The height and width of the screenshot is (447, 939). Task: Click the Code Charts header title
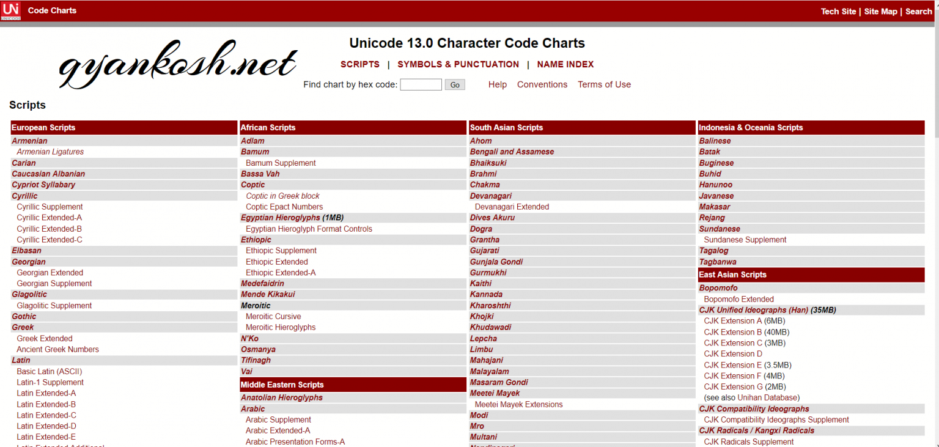(x=52, y=10)
